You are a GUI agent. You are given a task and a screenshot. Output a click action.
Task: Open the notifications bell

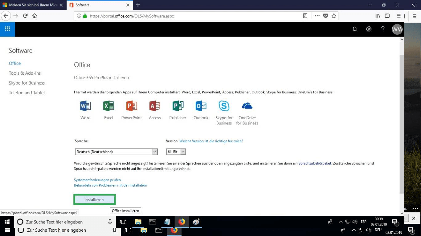(355, 29)
